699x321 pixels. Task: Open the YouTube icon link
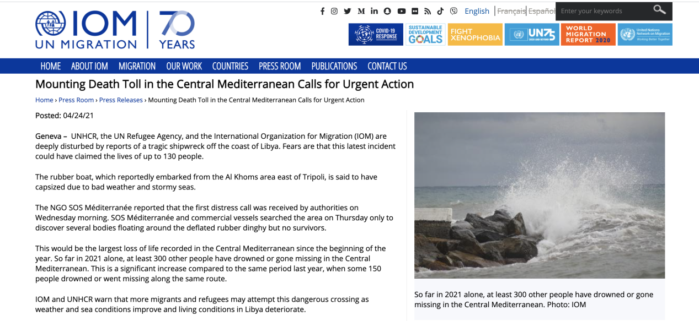[x=401, y=11]
